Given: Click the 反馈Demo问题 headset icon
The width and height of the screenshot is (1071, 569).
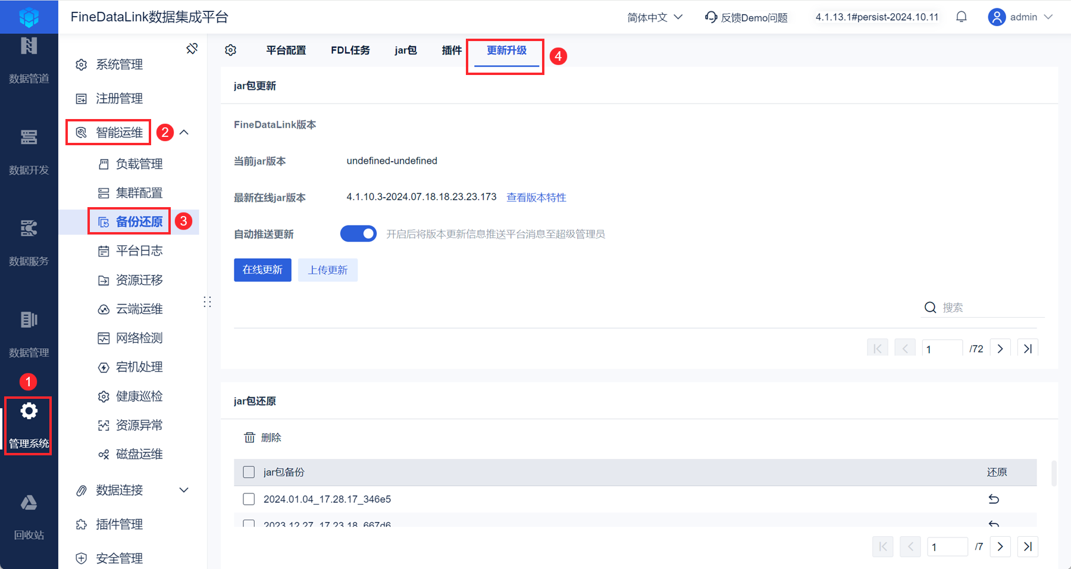Looking at the screenshot, I should (710, 17).
